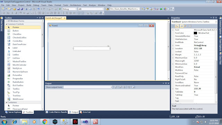Screen dimensions: 222x125
Task: Open the Architecture menu
Action: [x=76, y=5]
